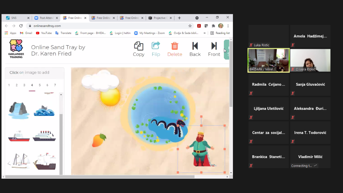Screen dimensions: 343x193
Task: Flip the selected image
Action: click(x=156, y=49)
